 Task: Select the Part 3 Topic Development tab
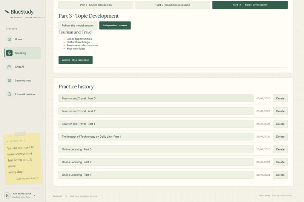point(250,5)
